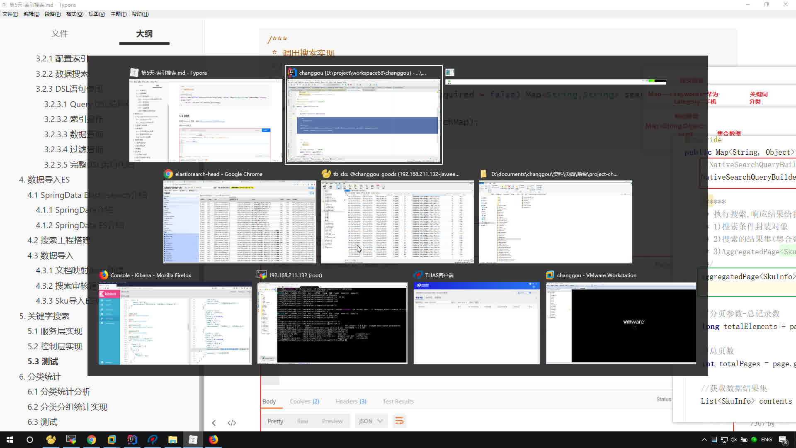Open Cortana search circle on taskbar
Viewport: 796px width, 448px height.
coord(30,440)
